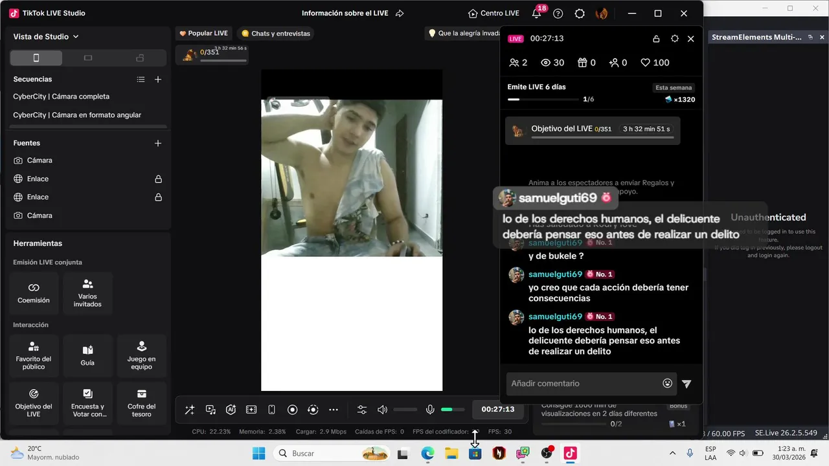This screenshot has height=466, width=829.
Task: Open Microsoft Edge from the taskbar
Action: (x=427, y=454)
